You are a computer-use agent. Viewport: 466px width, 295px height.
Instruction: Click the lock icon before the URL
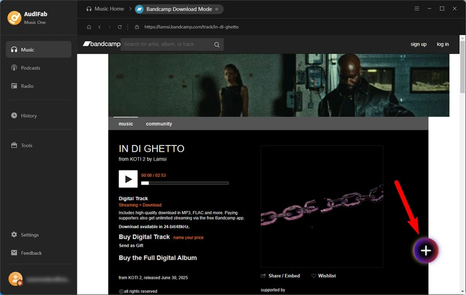(x=137, y=27)
